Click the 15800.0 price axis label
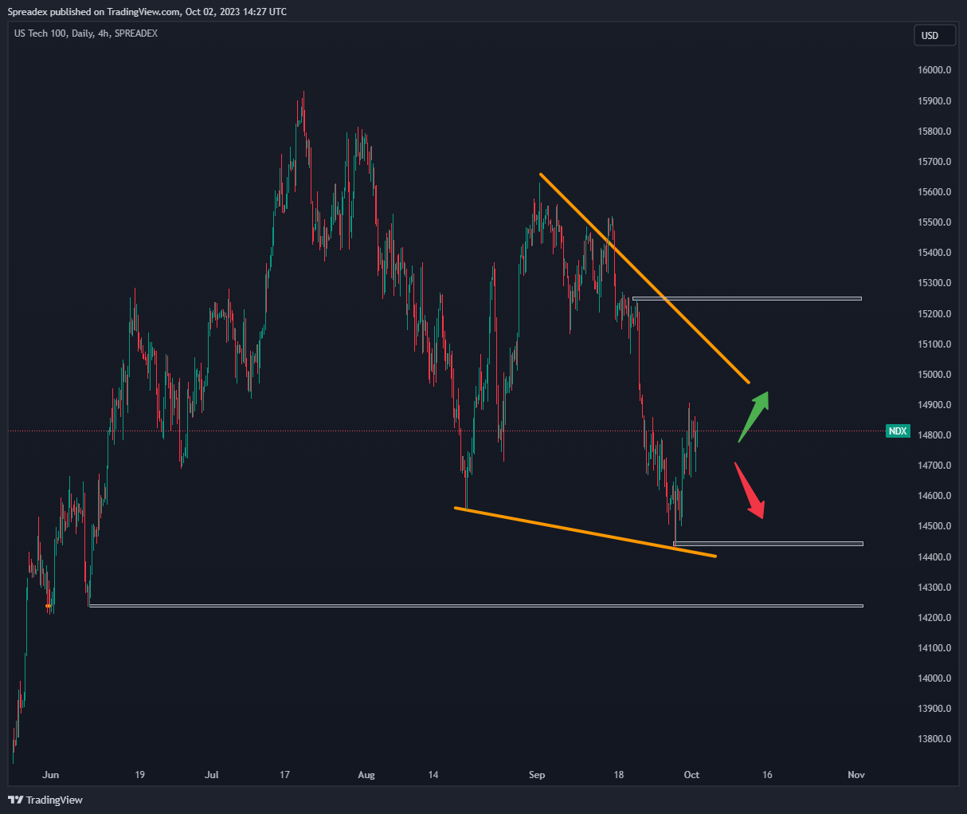Screen dimensions: 967x814 point(934,132)
